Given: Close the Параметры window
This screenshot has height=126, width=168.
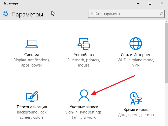Looking at the screenshot, I should tap(162, 4).
